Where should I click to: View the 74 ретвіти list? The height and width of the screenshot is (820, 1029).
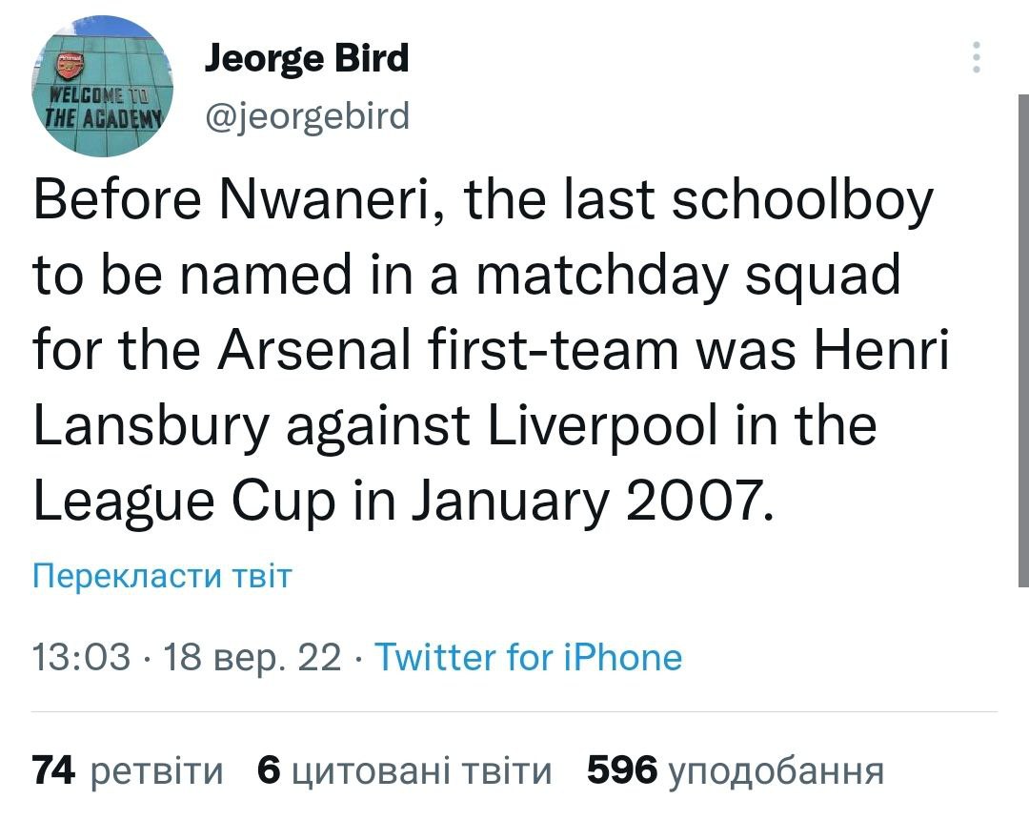(129, 770)
